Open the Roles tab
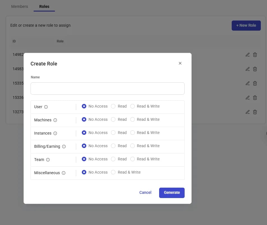The image size is (267, 225). 44,6
